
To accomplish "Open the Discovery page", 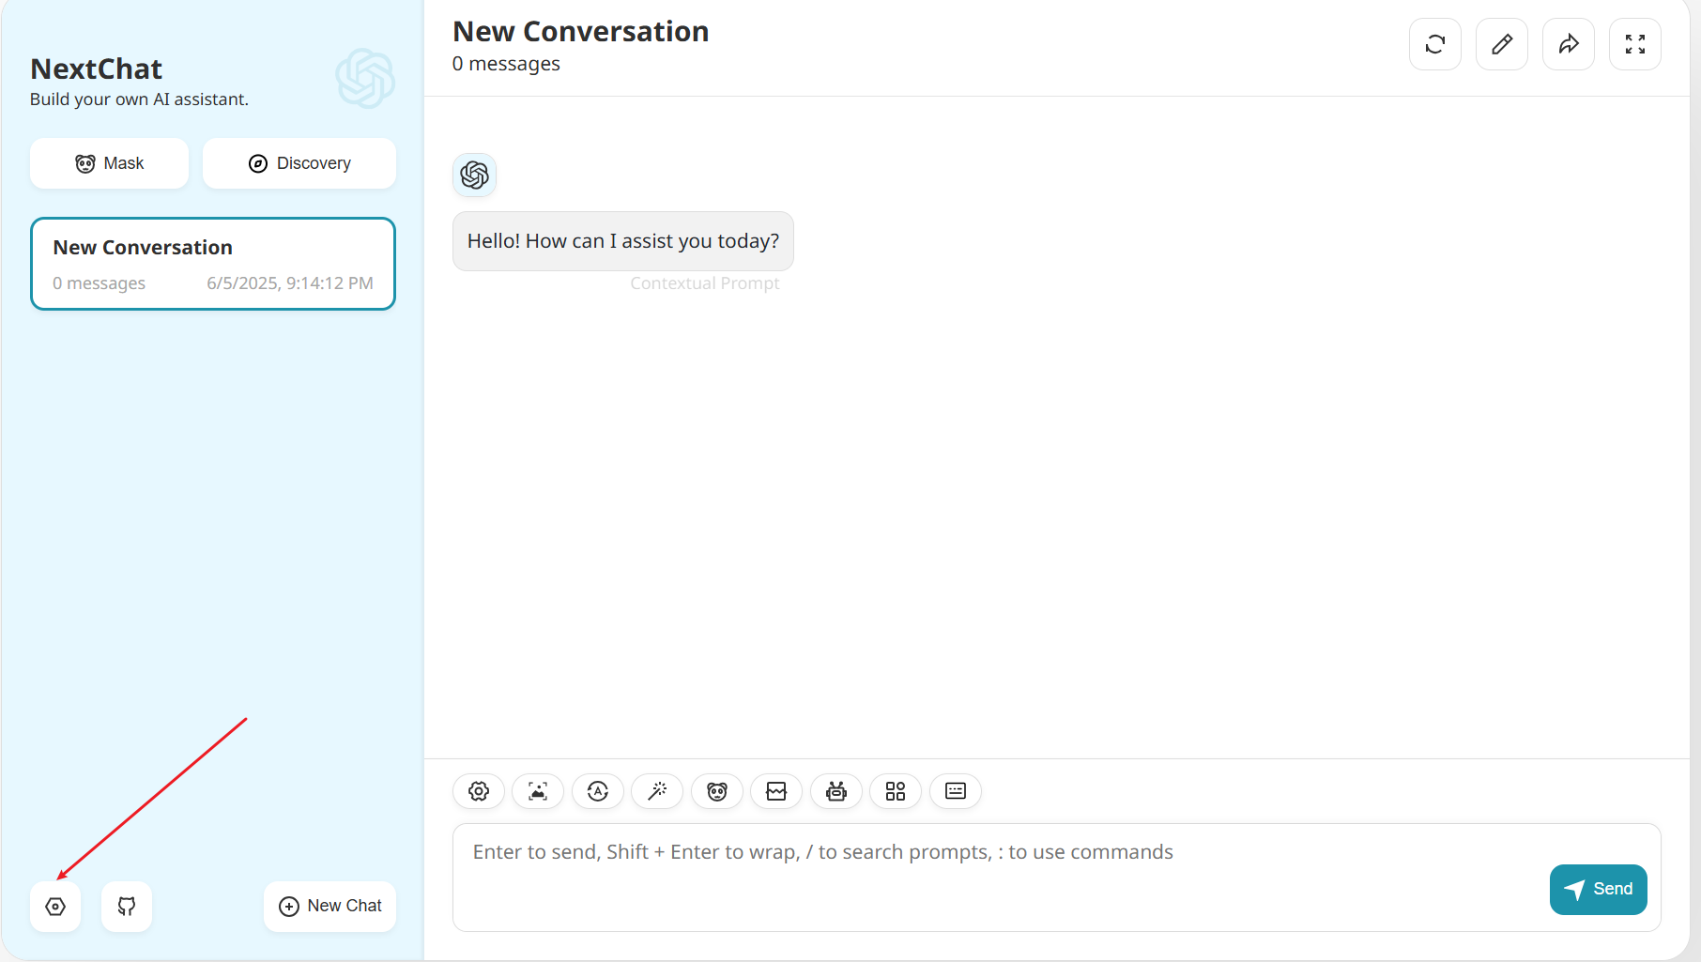I will point(299,163).
